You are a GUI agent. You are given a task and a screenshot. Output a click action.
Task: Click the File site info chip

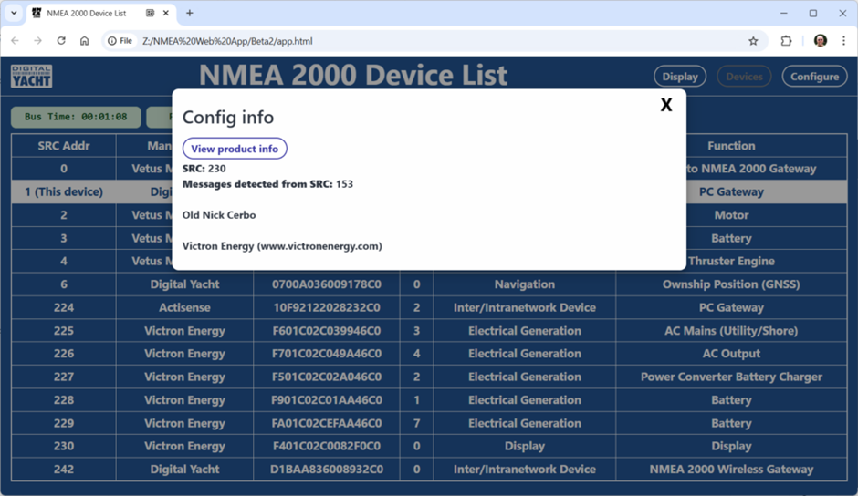(x=120, y=41)
